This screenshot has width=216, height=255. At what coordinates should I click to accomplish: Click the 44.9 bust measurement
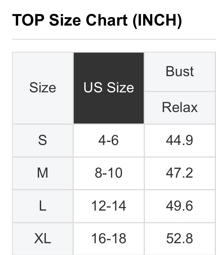coord(180,140)
